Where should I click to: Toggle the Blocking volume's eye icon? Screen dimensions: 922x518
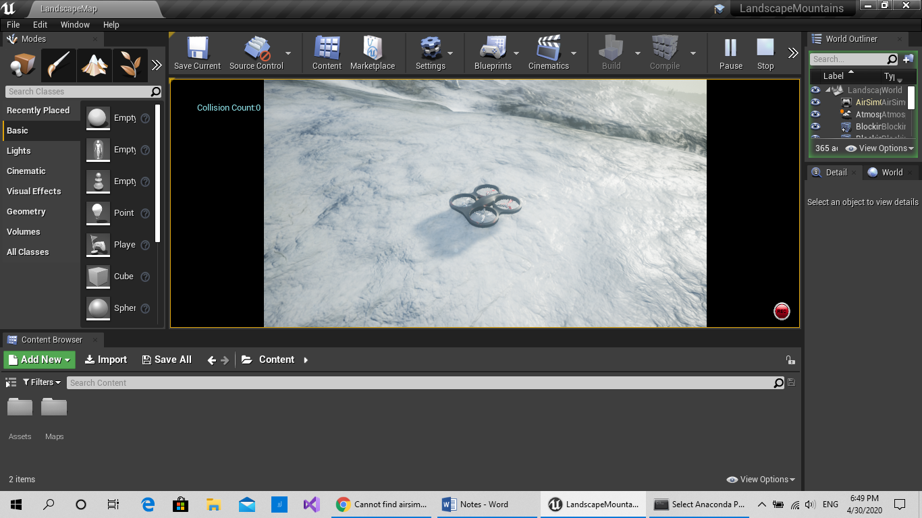[x=816, y=126]
